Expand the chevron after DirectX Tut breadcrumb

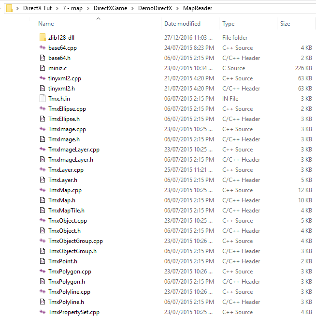click(57, 8)
